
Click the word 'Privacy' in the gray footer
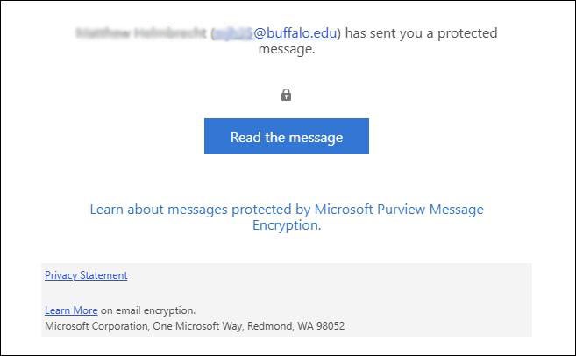pyautogui.click(x=60, y=275)
